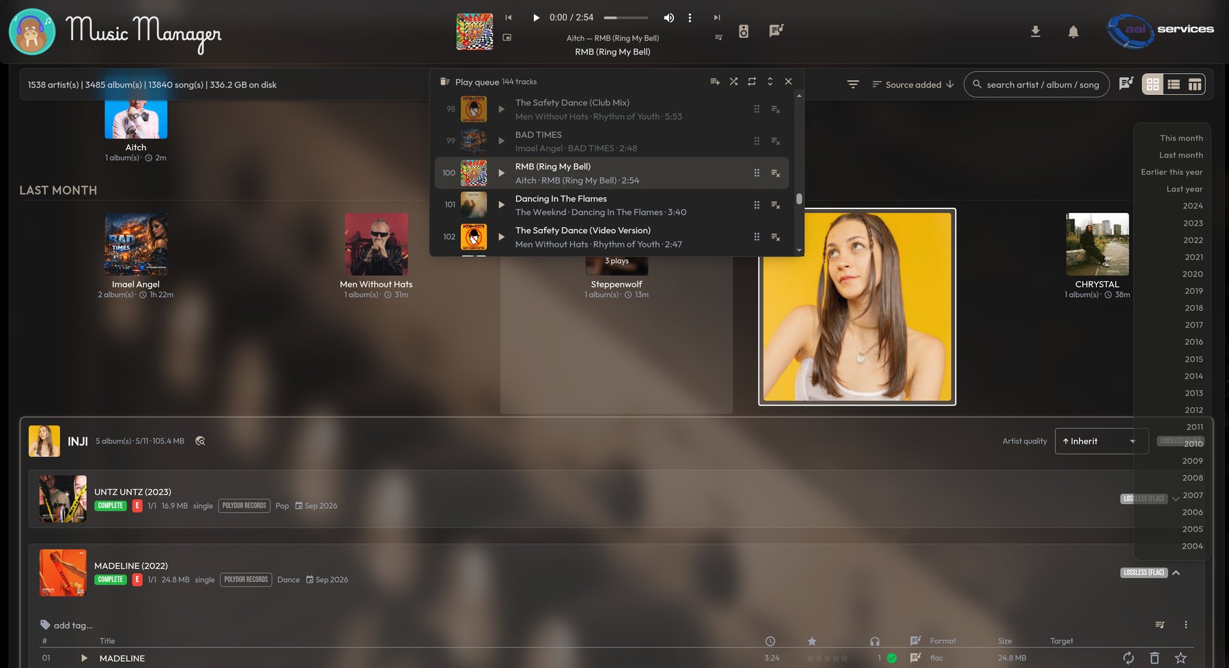Viewport: 1229px width, 668px height.
Task: Refresh MADELINE track sync icon
Action: [x=1128, y=658]
